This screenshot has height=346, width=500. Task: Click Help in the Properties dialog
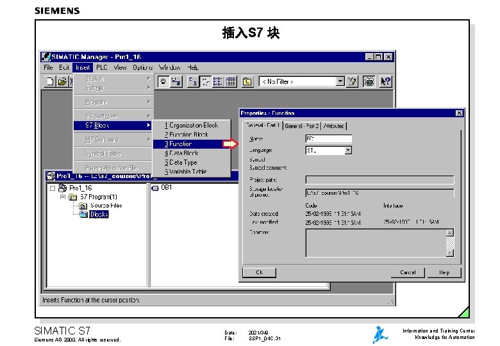[x=444, y=273]
